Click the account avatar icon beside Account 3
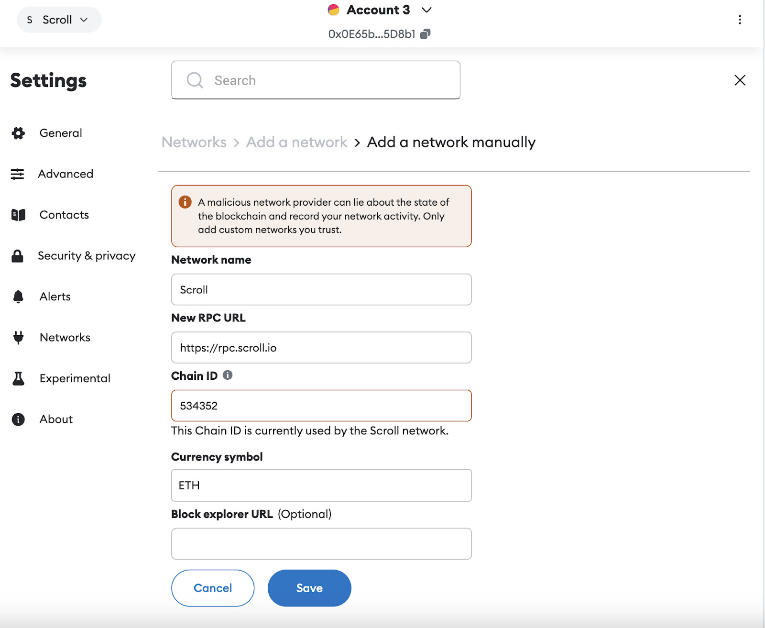 click(x=334, y=10)
